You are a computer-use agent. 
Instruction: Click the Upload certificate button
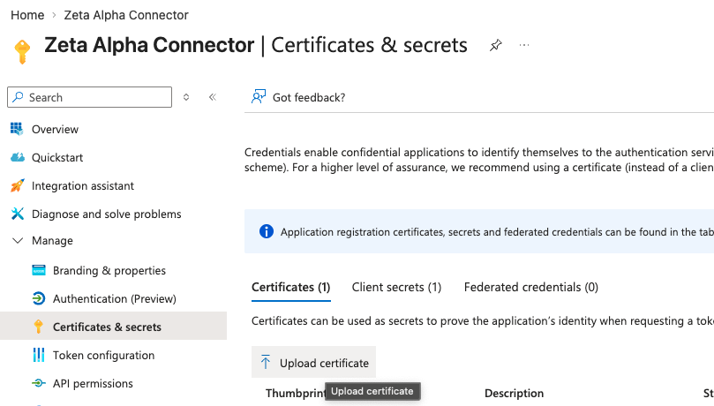coord(313,362)
